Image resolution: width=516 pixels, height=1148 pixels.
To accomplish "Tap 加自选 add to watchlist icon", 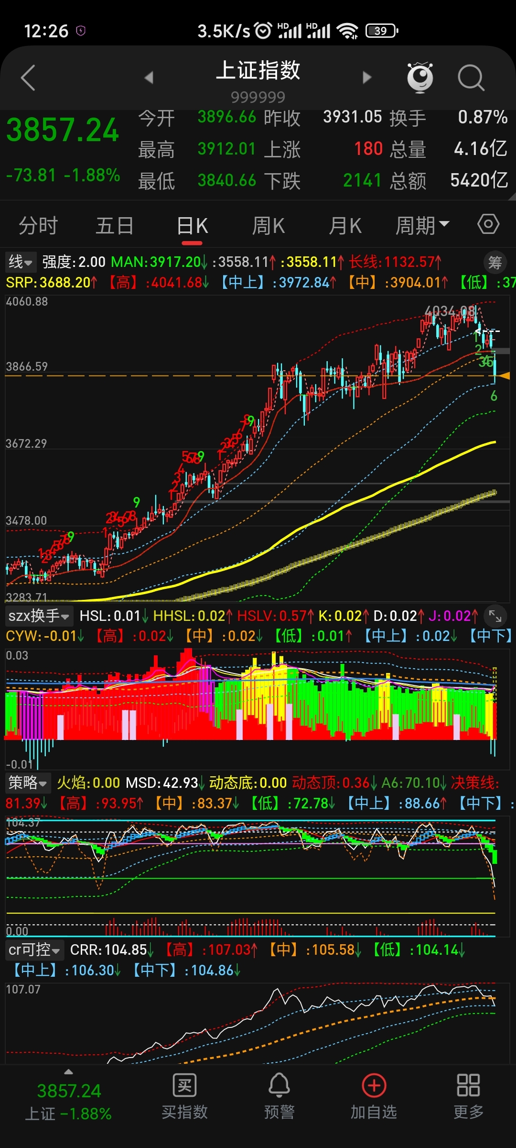I will coord(374,1085).
